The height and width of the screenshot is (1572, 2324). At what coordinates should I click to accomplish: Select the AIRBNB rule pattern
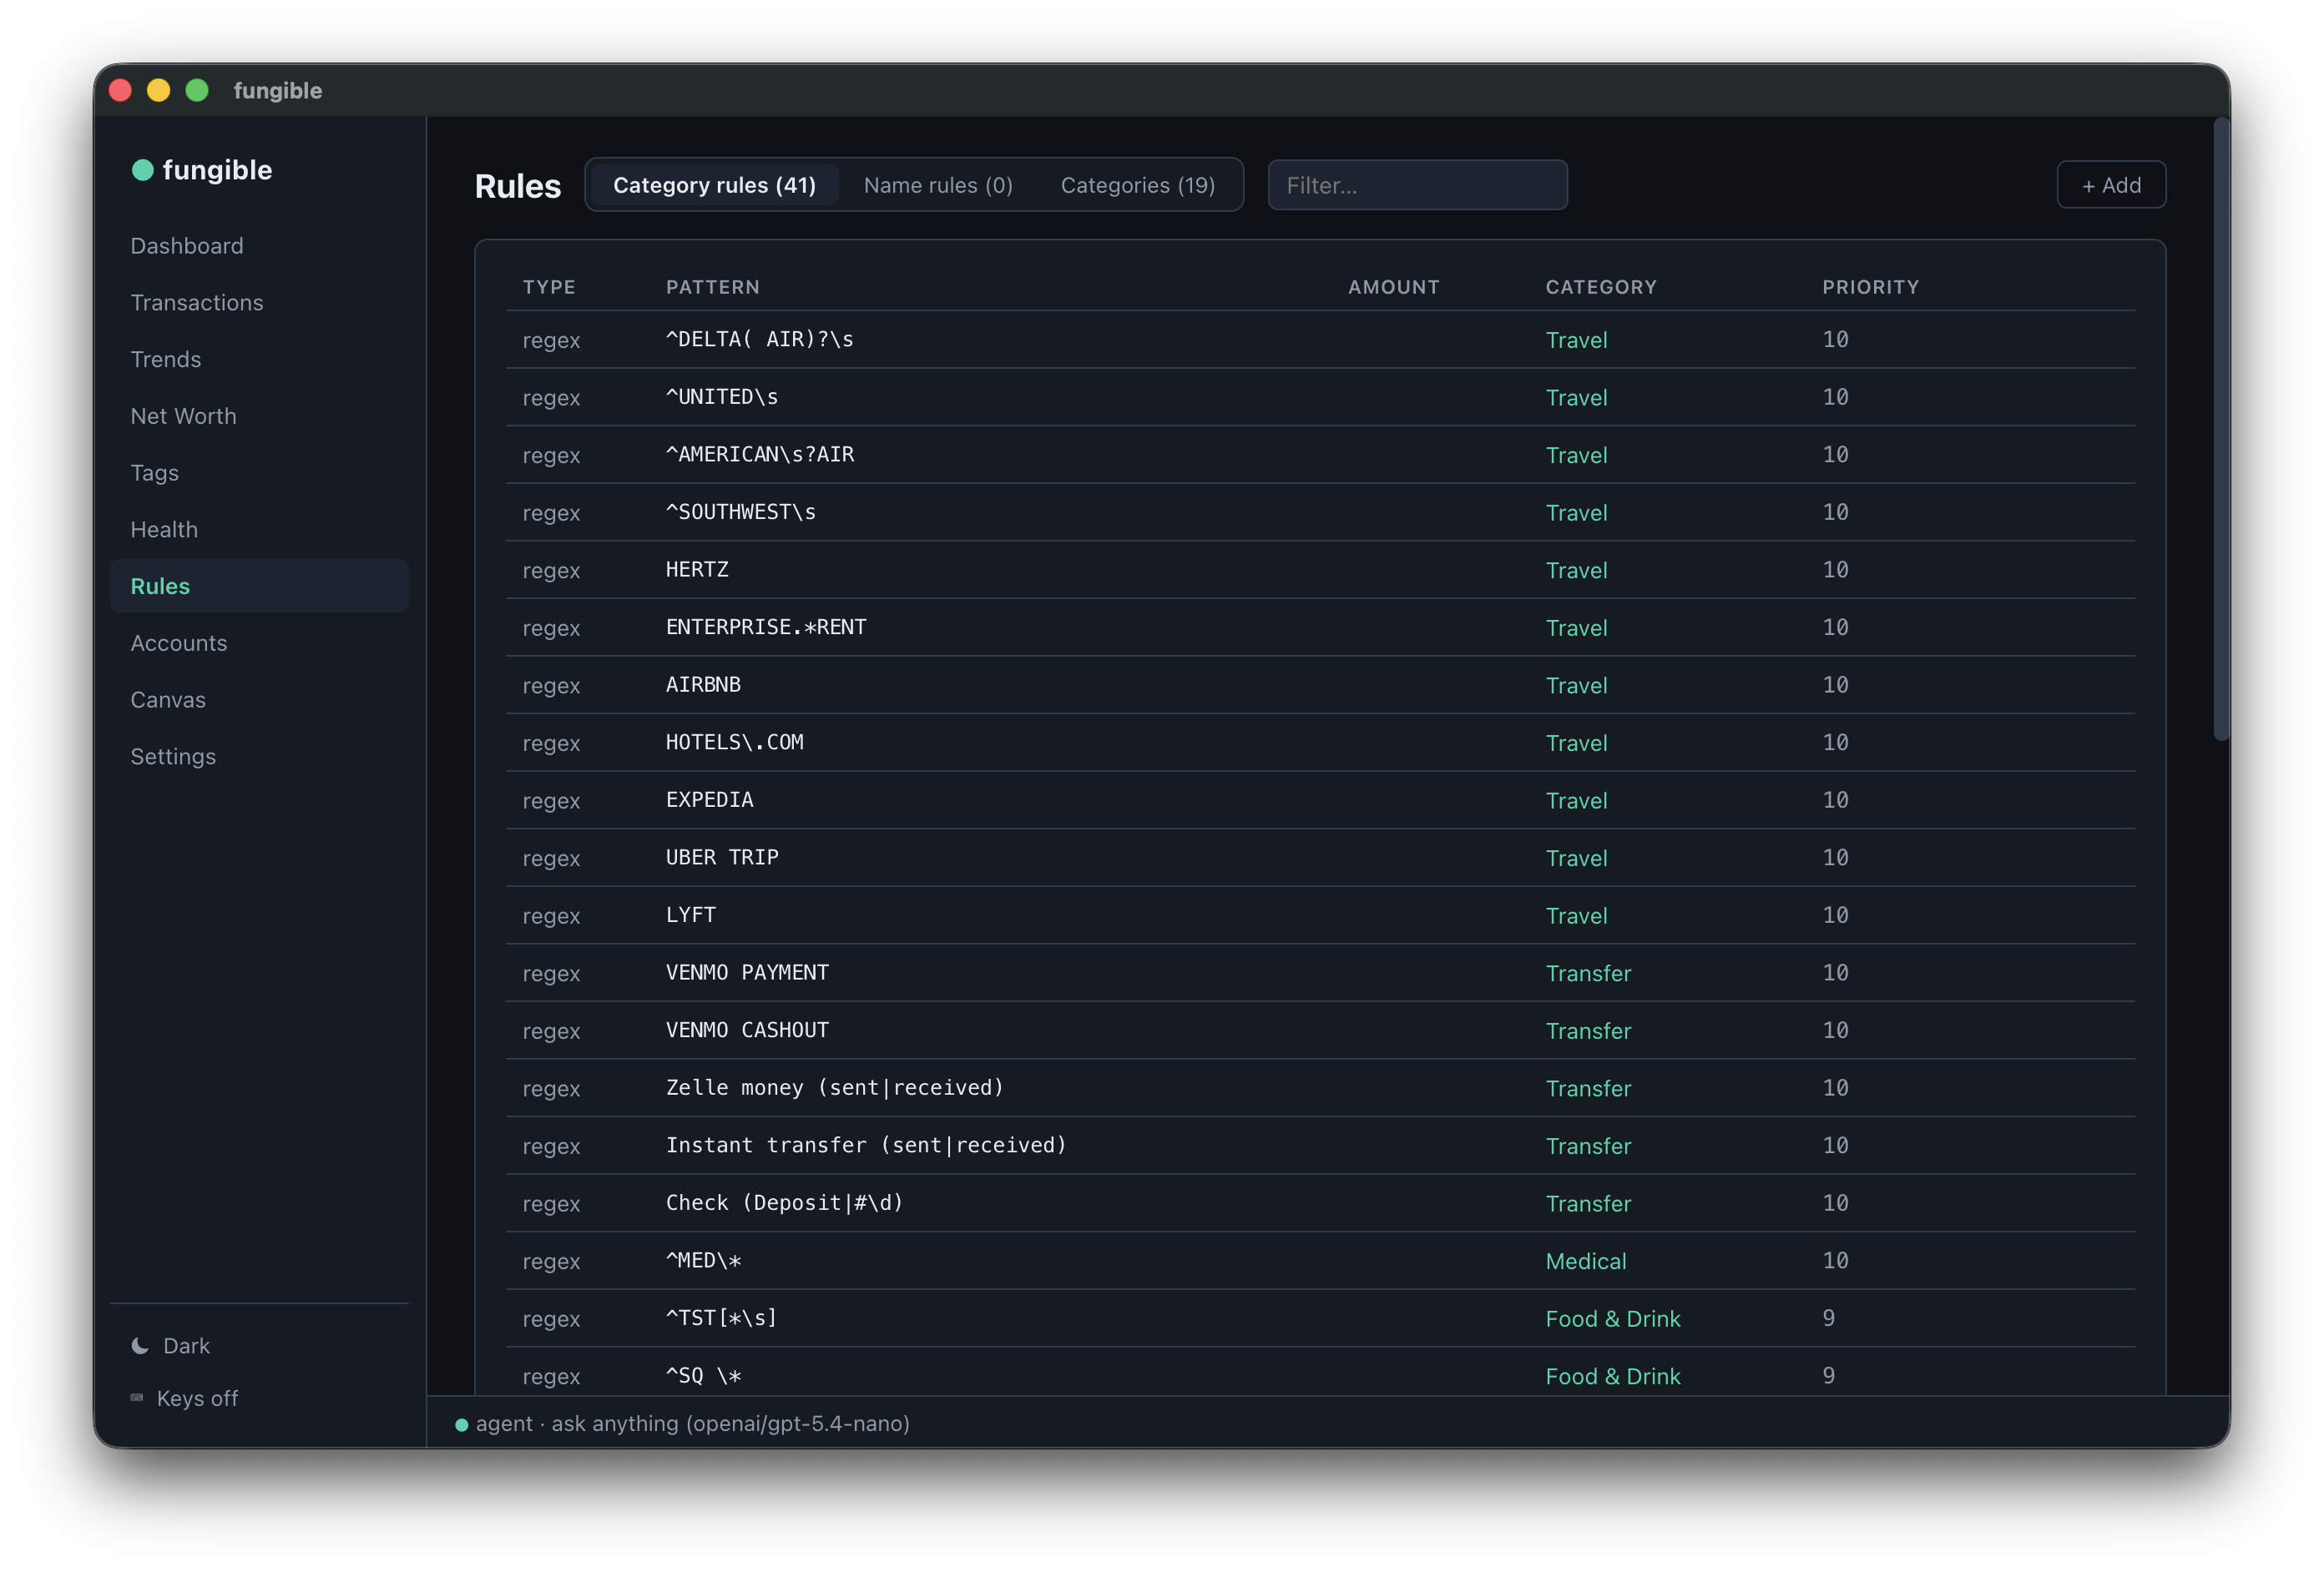coord(703,684)
